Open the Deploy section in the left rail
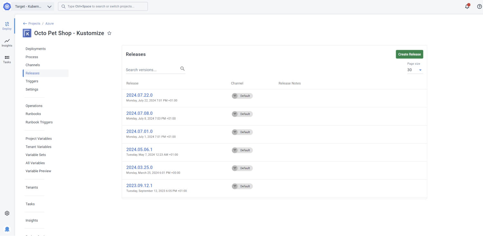Viewport: 483px width, 236px height. pyautogui.click(x=7, y=26)
